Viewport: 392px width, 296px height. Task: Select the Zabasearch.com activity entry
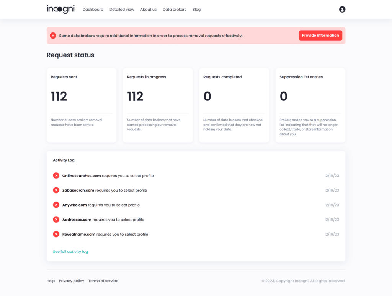196,190
